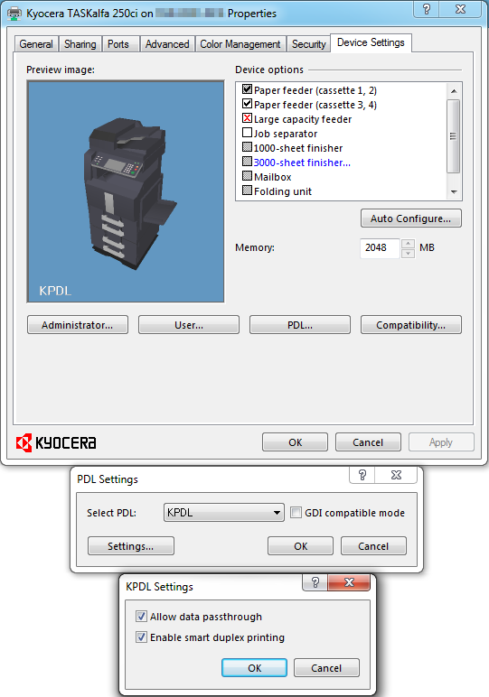The image size is (489, 697).
Task: Click the Auto Configure button
Action: [410, 218]
